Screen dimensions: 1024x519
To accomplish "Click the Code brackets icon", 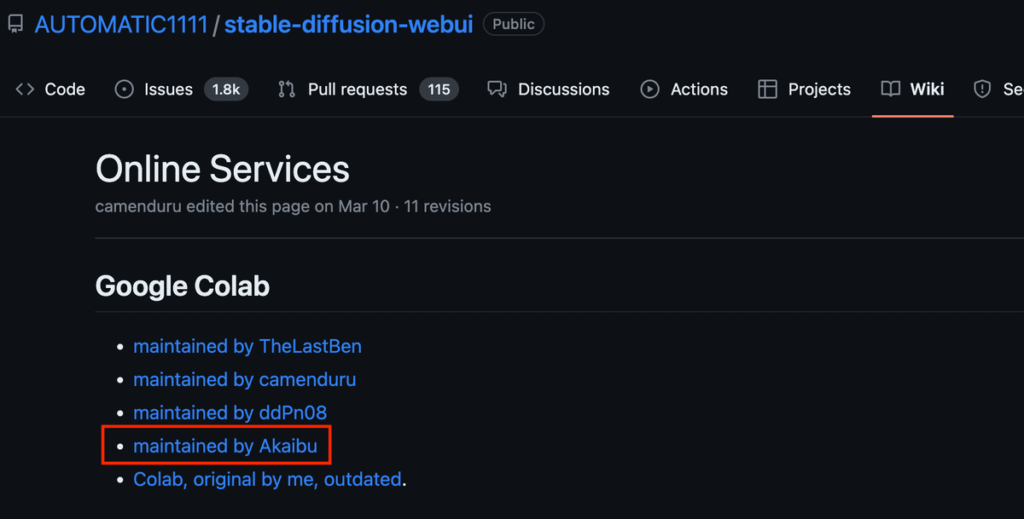I will point(26,89).
